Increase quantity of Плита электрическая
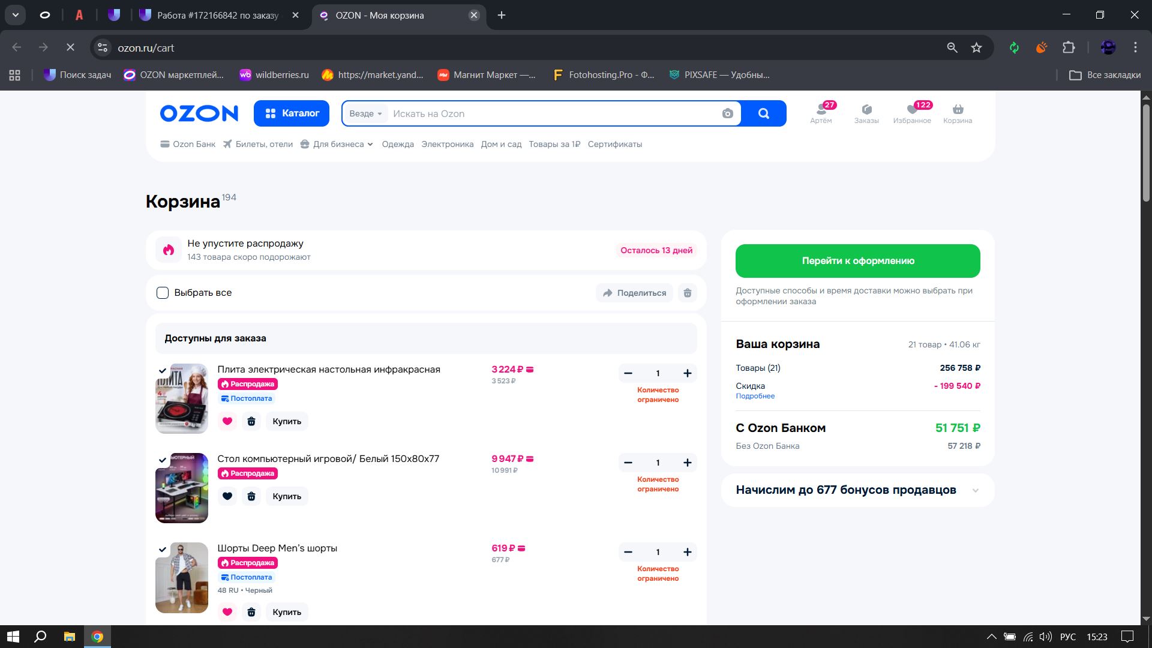1152x648 pixels. coord(687,373)
